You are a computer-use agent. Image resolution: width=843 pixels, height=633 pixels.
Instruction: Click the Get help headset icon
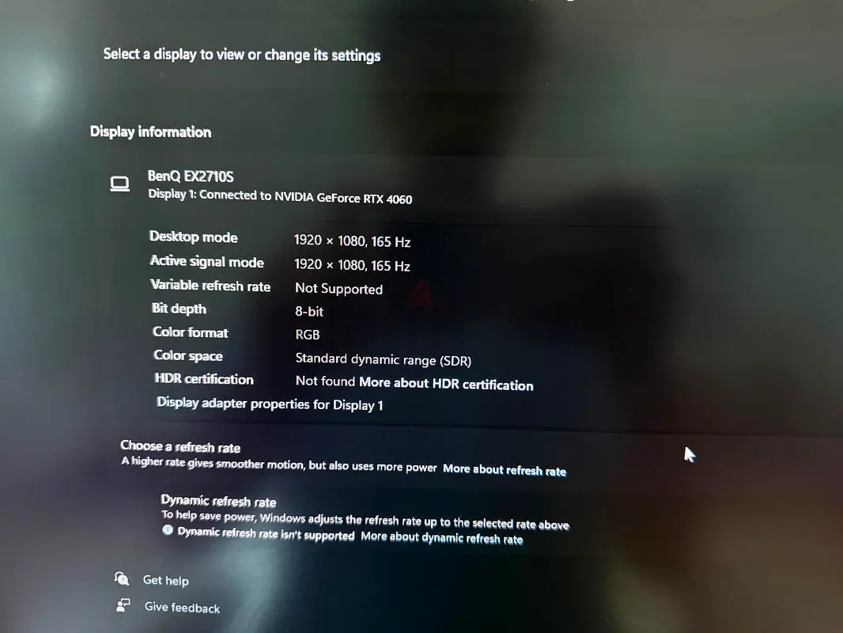click(x=122, y=578)
